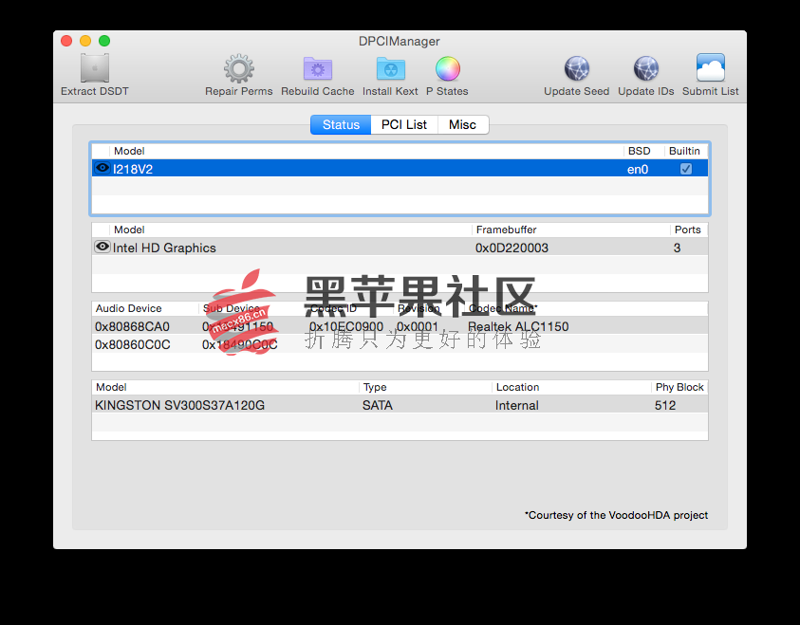Click the 512 Phy Block value
The width and height of the screenshot is (800, 625).
pyautogui.click(x=665, y=405)
